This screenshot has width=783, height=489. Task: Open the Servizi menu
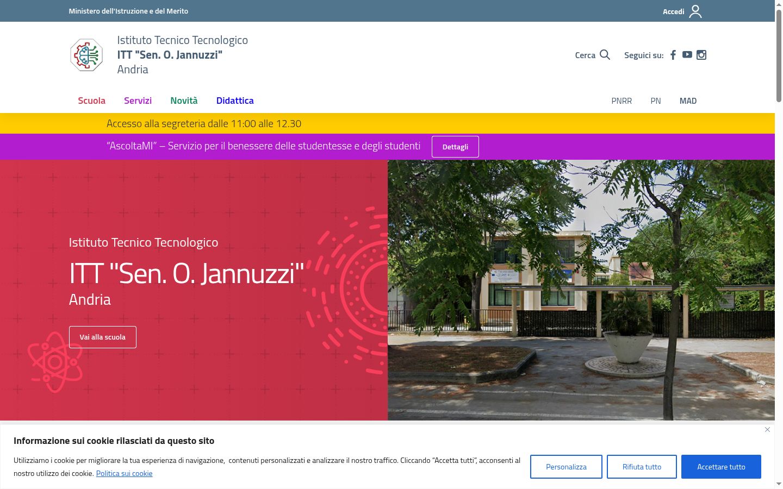tap(138, 101)
